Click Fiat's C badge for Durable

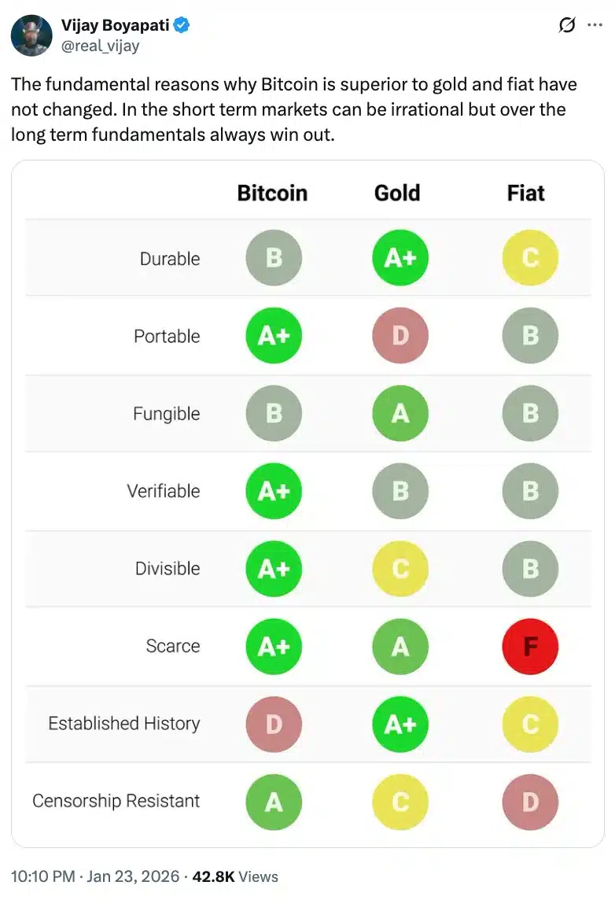(530, 257)
